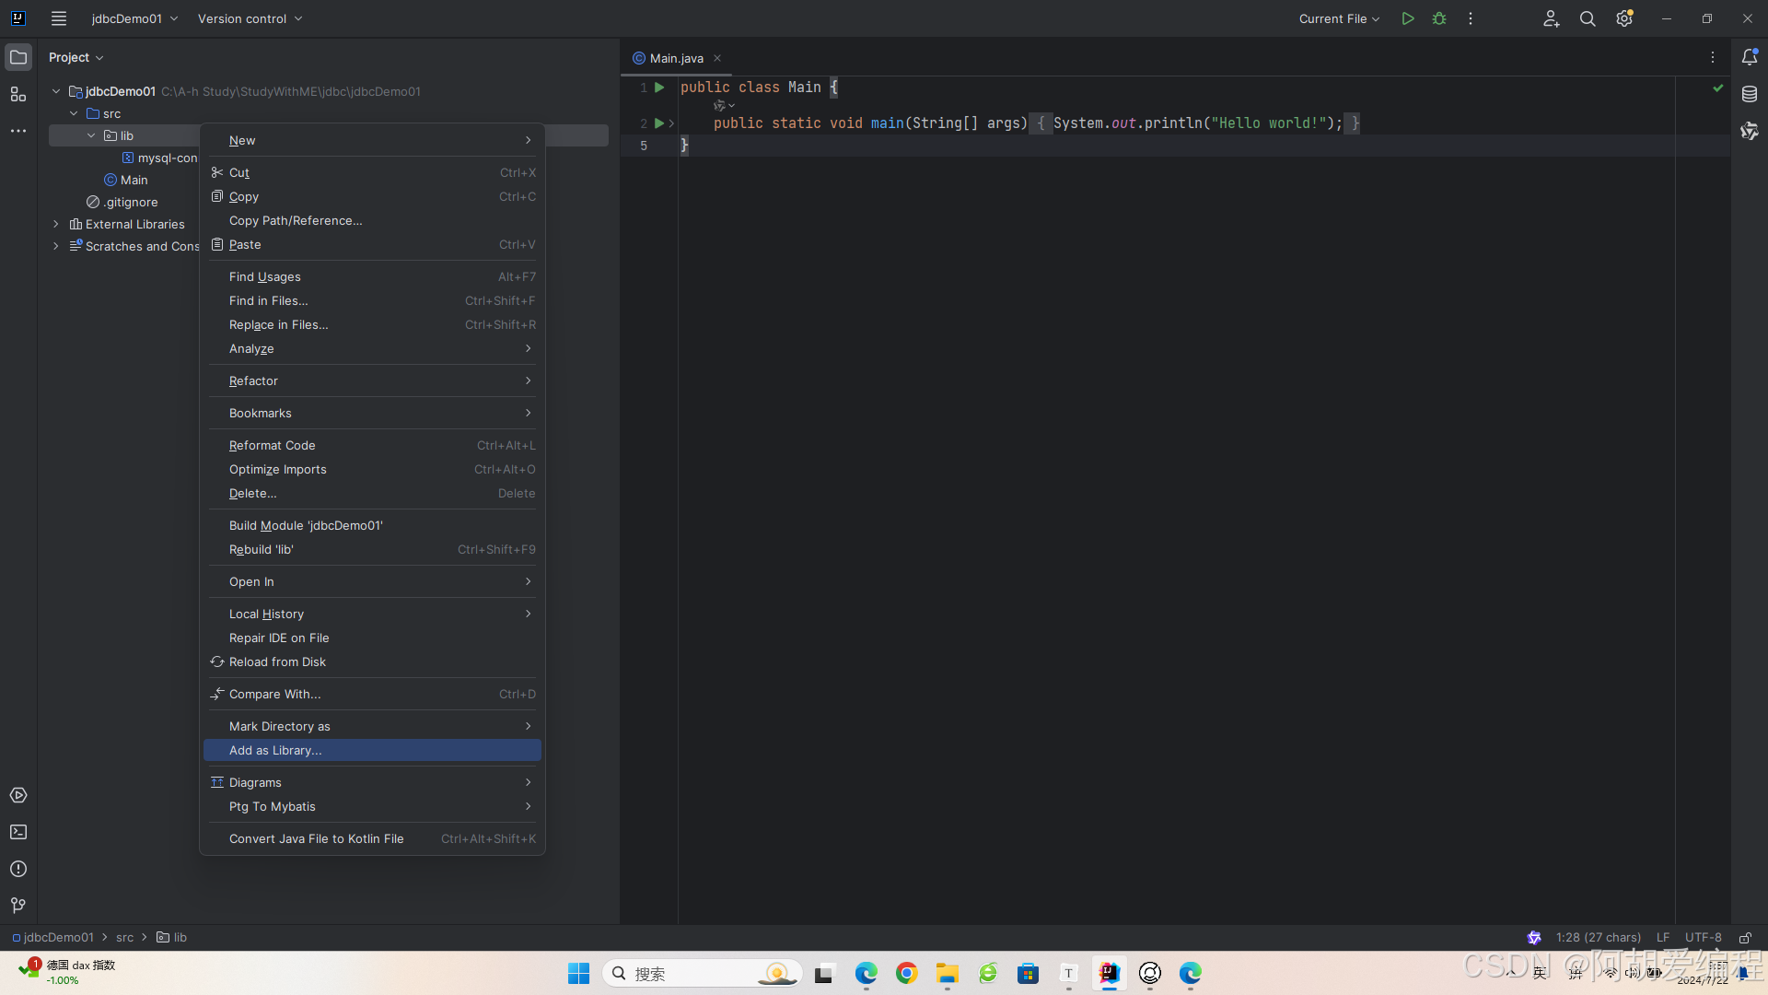
Task: Select 'Add as Library...' context menu item
Action: pos(274,750)
